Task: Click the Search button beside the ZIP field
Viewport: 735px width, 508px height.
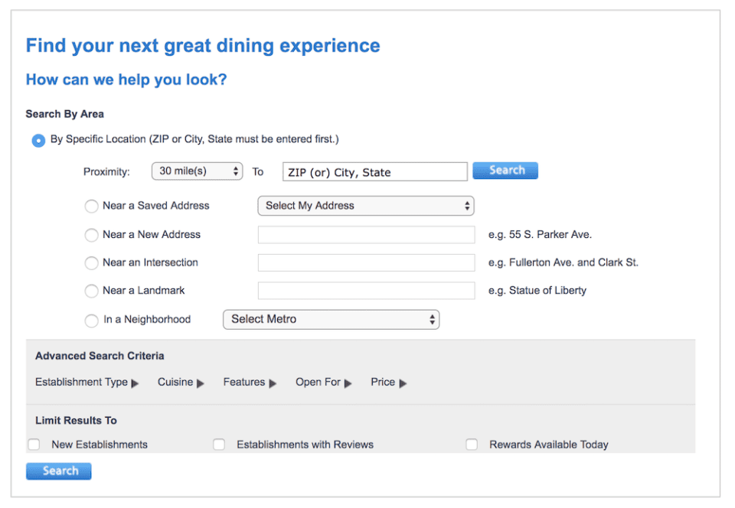Action: coord(505,171)
